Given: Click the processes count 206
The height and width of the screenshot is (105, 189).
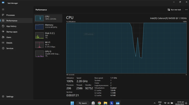Looking at the screenshot, I should pyautogui.click(x=69, y=88).
